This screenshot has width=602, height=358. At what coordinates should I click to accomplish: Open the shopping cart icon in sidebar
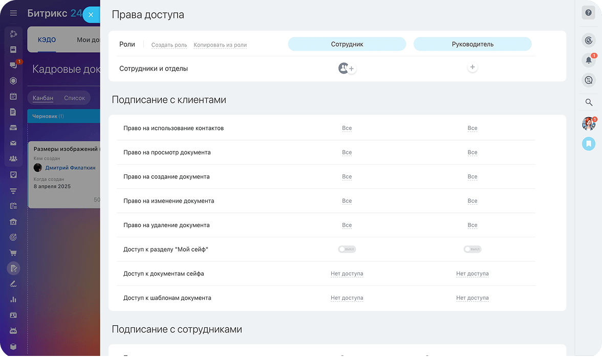13,253
